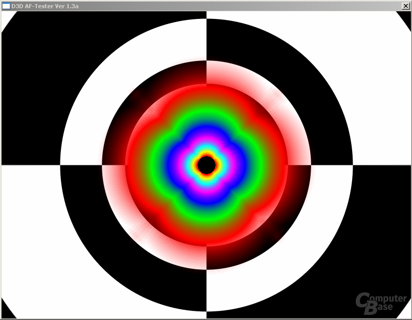The height and width of the screenshot is (320, 412).
Task: Click the solid red band right of the center
Action: 276,165
